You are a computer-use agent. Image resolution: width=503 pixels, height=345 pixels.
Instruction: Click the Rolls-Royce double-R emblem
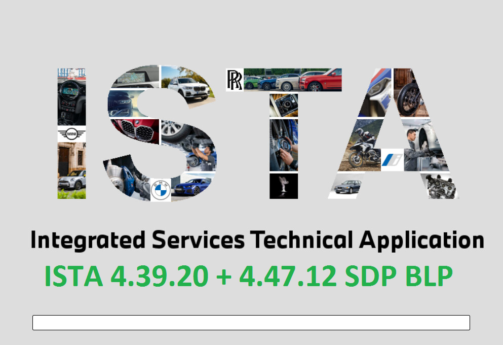[x=234, y=80]
